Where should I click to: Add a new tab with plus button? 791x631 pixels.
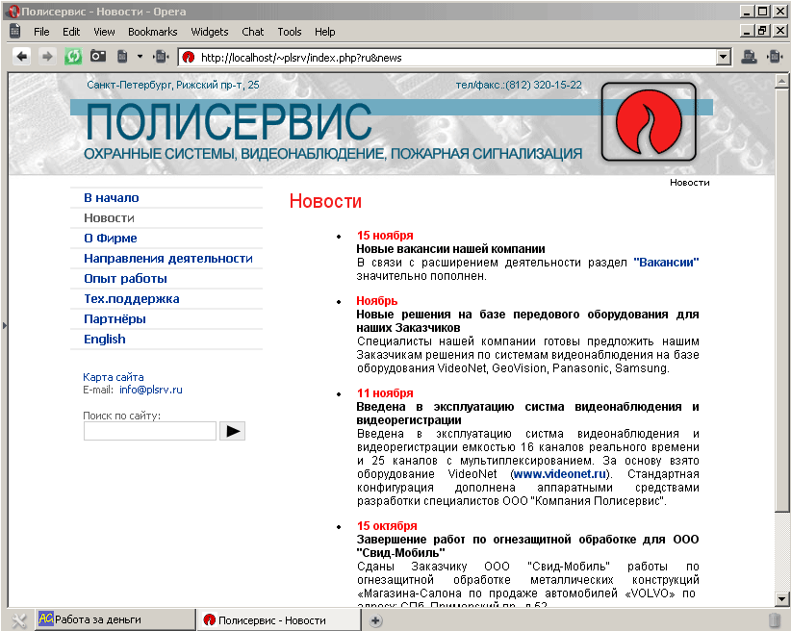point(375,620)
